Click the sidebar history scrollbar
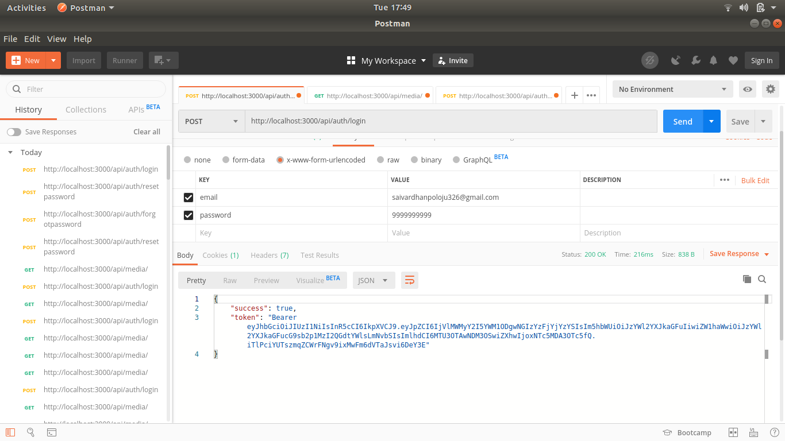The image size is (785, 441). [x=168, y=163]
